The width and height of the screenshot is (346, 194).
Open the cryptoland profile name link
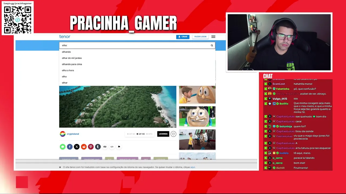[73, 134]
